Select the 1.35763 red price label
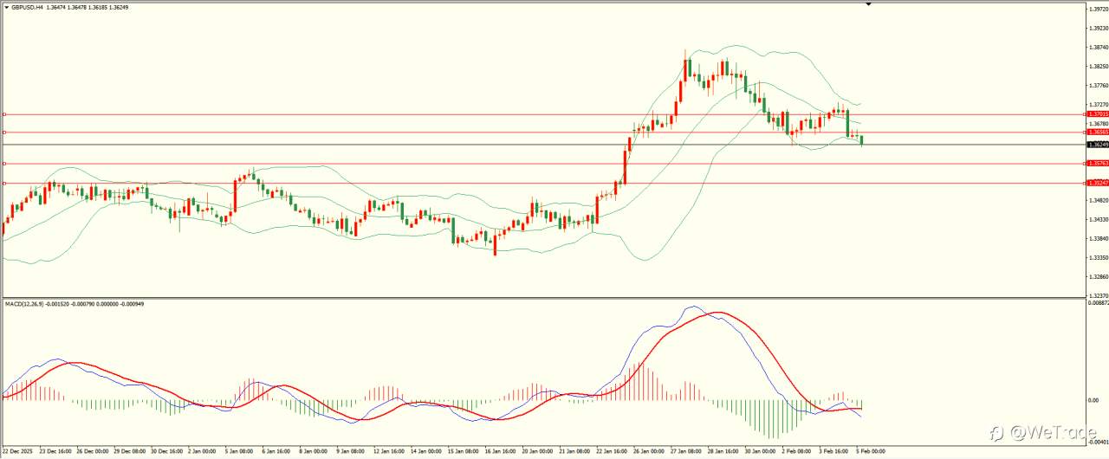The height and width of the screenshot is (459, 1109). point(1096,163)
